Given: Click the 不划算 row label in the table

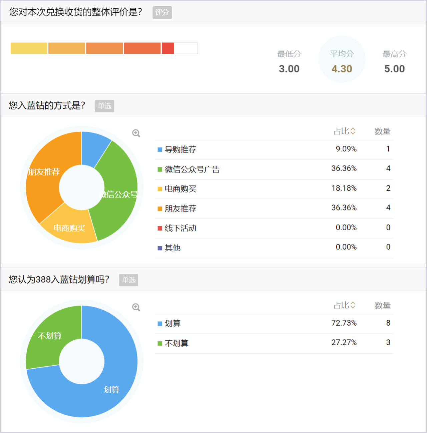Looking at the screenshot, I should (x=176, y=343).
